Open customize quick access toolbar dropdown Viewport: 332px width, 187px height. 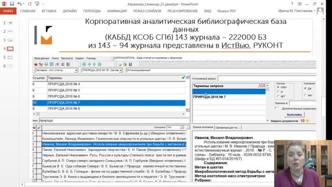tap(43, 4)
